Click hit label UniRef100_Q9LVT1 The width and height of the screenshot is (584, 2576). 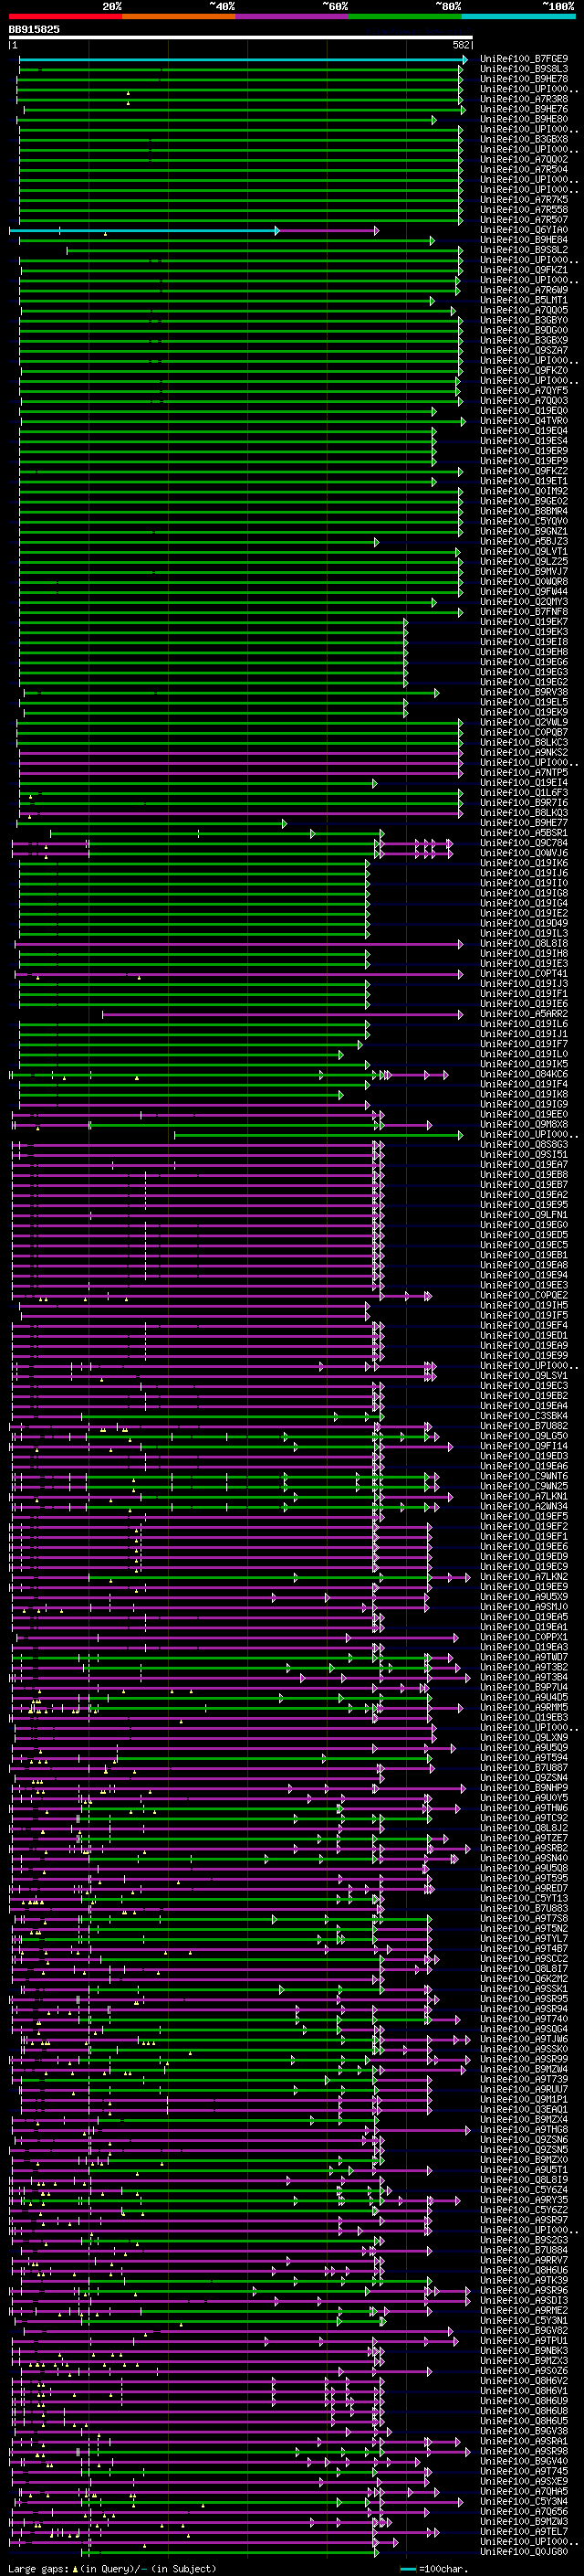(524, 551)
